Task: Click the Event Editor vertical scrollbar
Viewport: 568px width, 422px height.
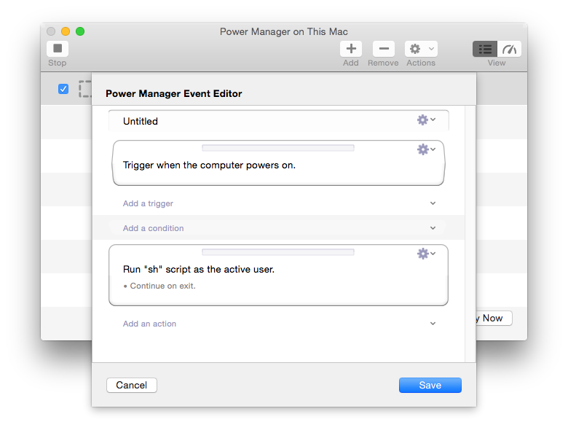Action: (x=470, y=234)
